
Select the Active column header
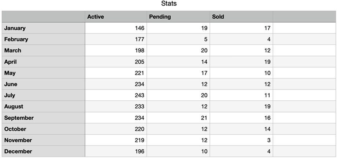116,17
